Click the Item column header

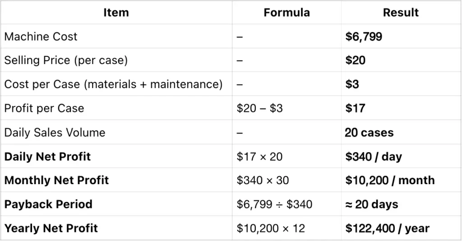(116, 13)
